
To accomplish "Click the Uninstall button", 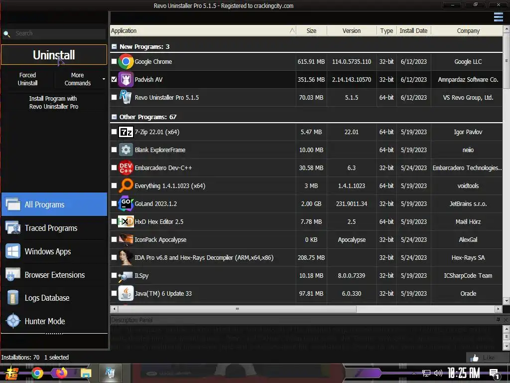I will tap(54, 55).
